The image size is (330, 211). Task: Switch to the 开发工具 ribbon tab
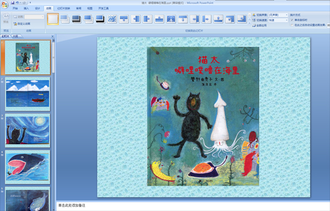click(103, 8)
